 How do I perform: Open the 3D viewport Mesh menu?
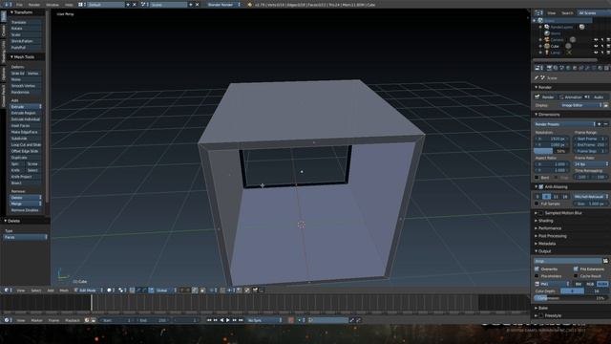pos(64,290)
